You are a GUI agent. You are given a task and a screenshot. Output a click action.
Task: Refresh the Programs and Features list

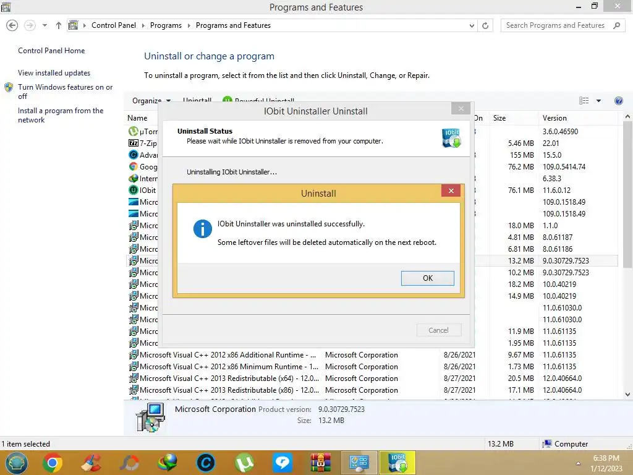pyautogui.click(x=485, y=26)
